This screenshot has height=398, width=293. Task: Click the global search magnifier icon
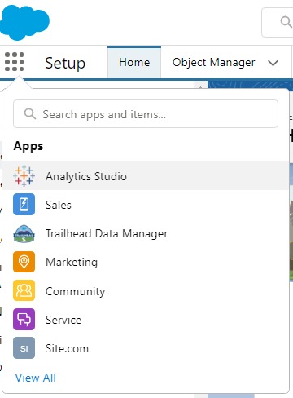[x=286, y=22]
